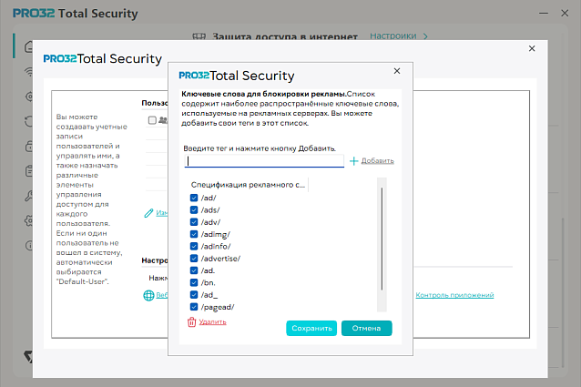Click the globe web control icon
Screen dimensions: 581x387
click(148, 295)
